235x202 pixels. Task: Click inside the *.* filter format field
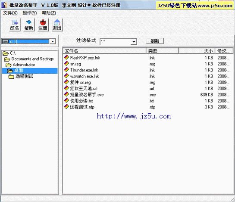pos(115,42)
